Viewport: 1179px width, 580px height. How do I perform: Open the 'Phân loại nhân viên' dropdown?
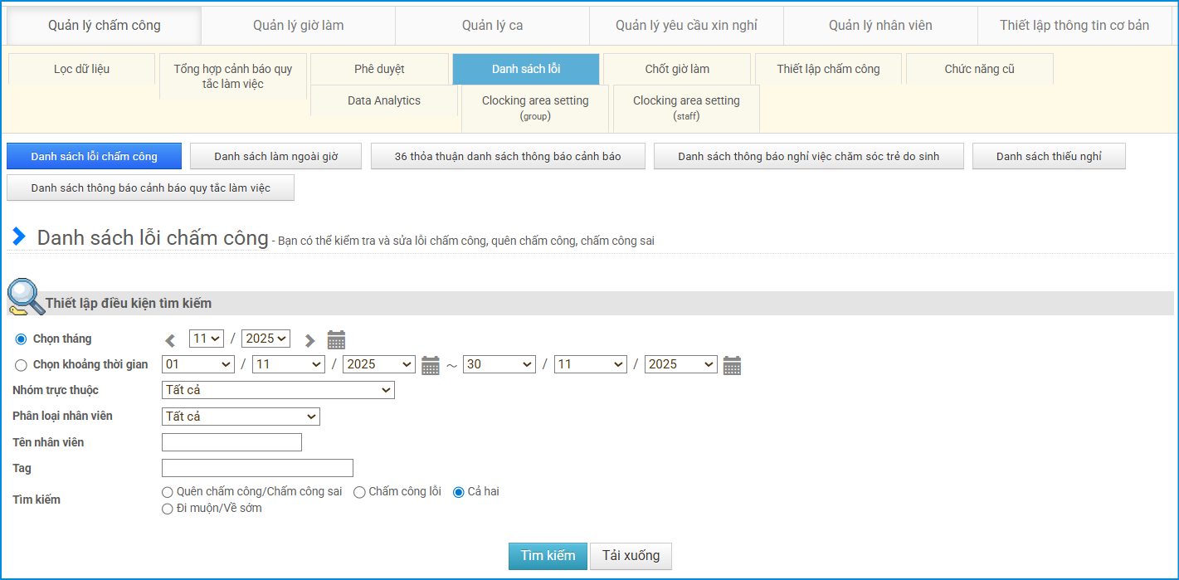pos(241,417)
